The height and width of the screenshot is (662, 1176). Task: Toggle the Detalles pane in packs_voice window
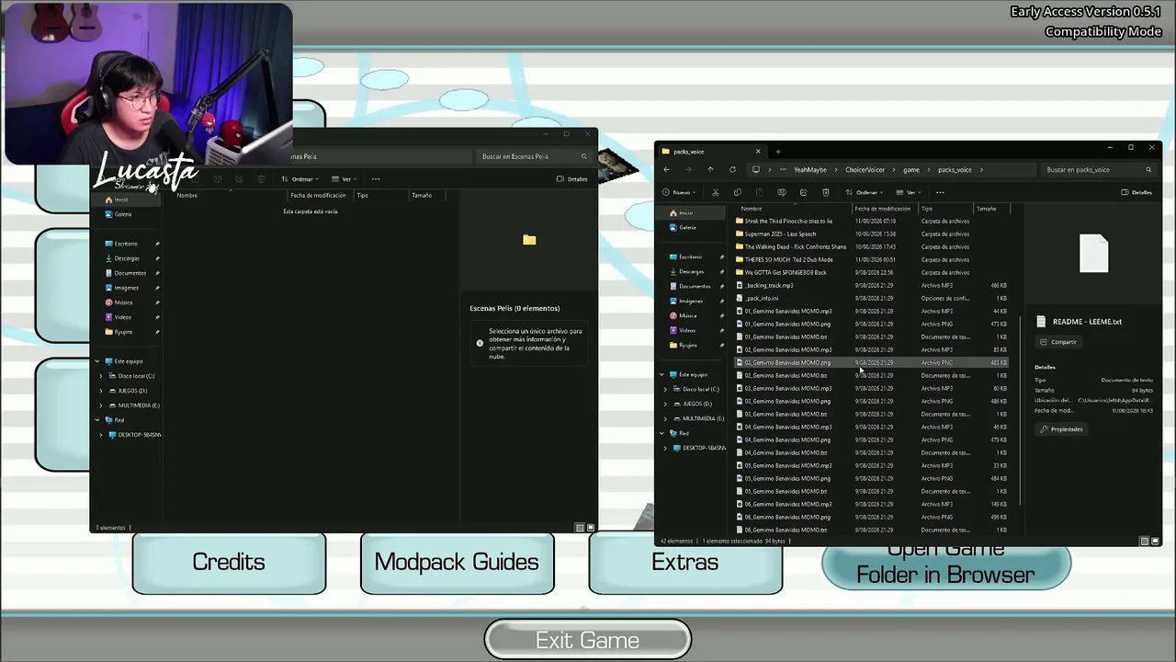point(1136,192)
